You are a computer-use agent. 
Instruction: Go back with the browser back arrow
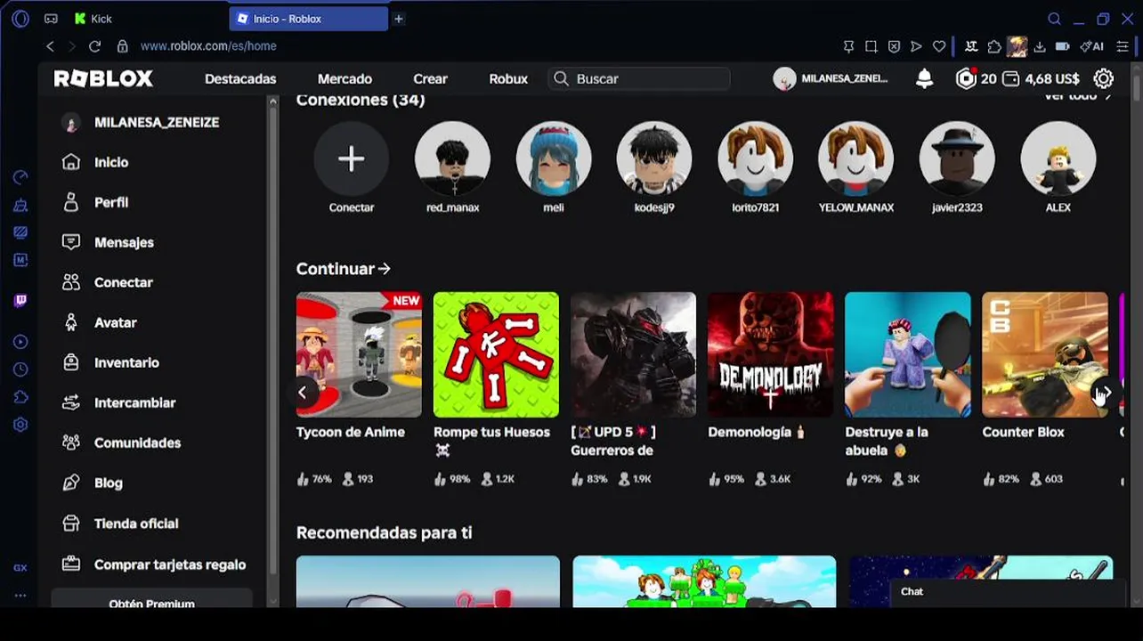coord(50,45)
